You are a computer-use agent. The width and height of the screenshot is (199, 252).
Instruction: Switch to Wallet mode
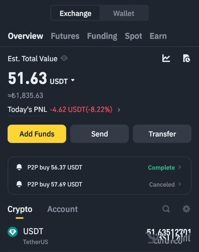coord(124,13)
